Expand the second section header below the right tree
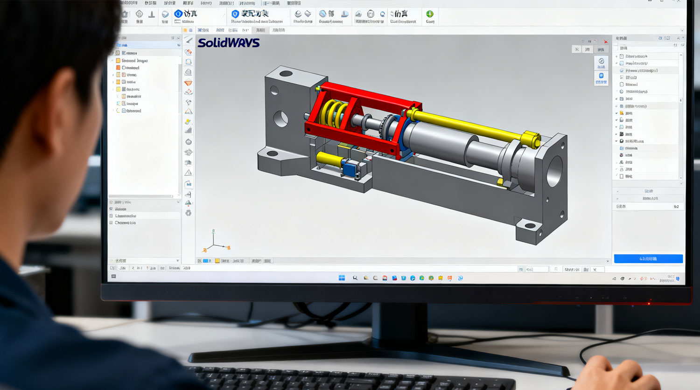 coord(648,198)
